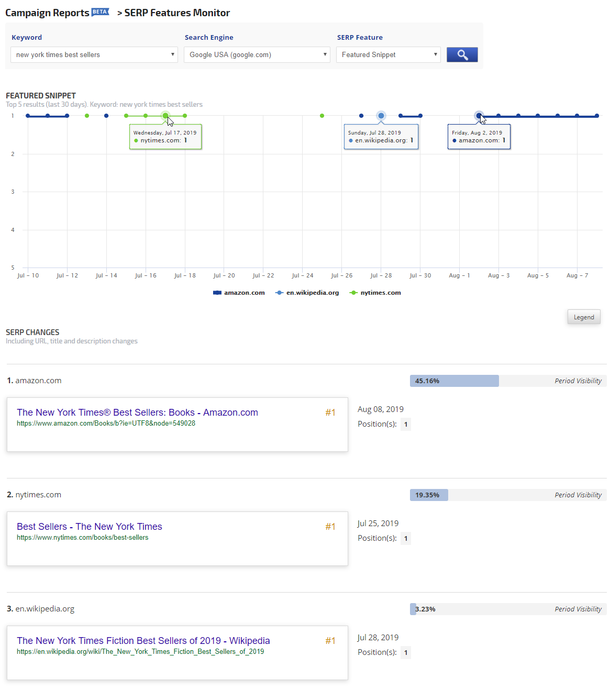Open the Wikipedia Fiction Best Sellers 2019 link
The width and height of the screenshot is (610, 690).
(143, 641)
